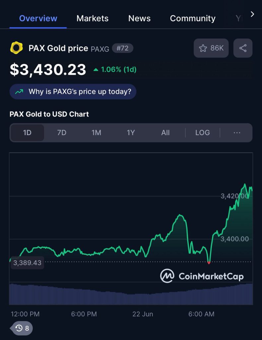
Task: Open the #72 rank badge
Action: coord(123,48)
